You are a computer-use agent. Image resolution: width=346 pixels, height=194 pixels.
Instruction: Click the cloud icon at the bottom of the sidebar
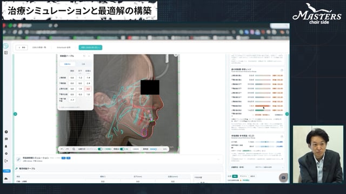point(6,178)
